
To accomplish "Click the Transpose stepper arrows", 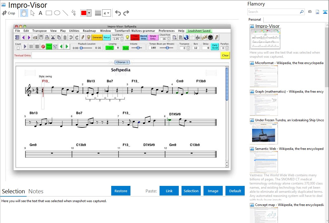I will (188, 48).
